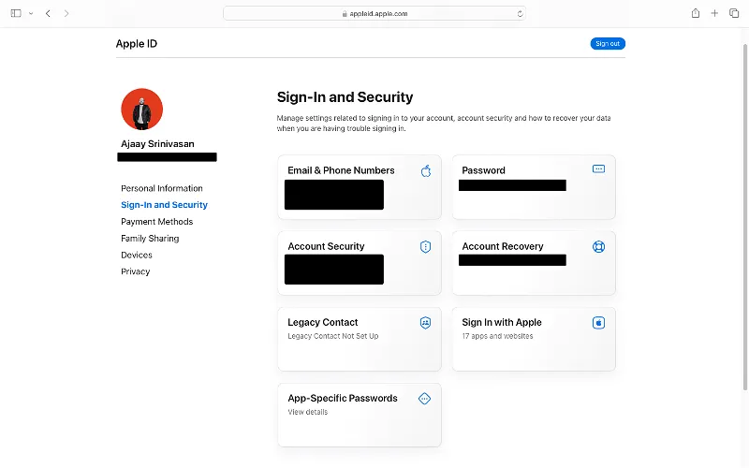
Task: Open Privacy in the sidebar
Action: [x=136, y=271]
